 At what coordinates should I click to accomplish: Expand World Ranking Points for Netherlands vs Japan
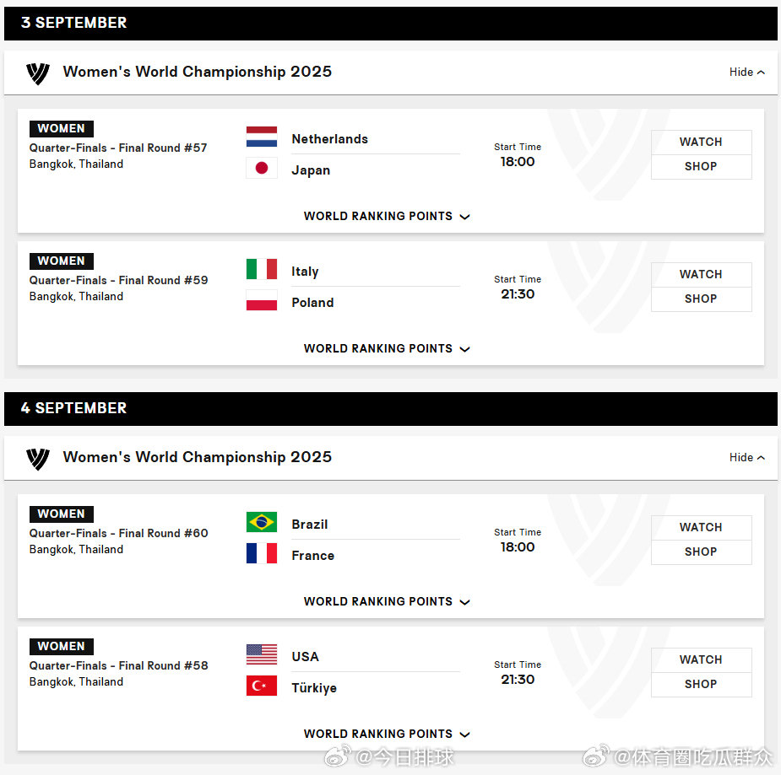coord(387,217)
